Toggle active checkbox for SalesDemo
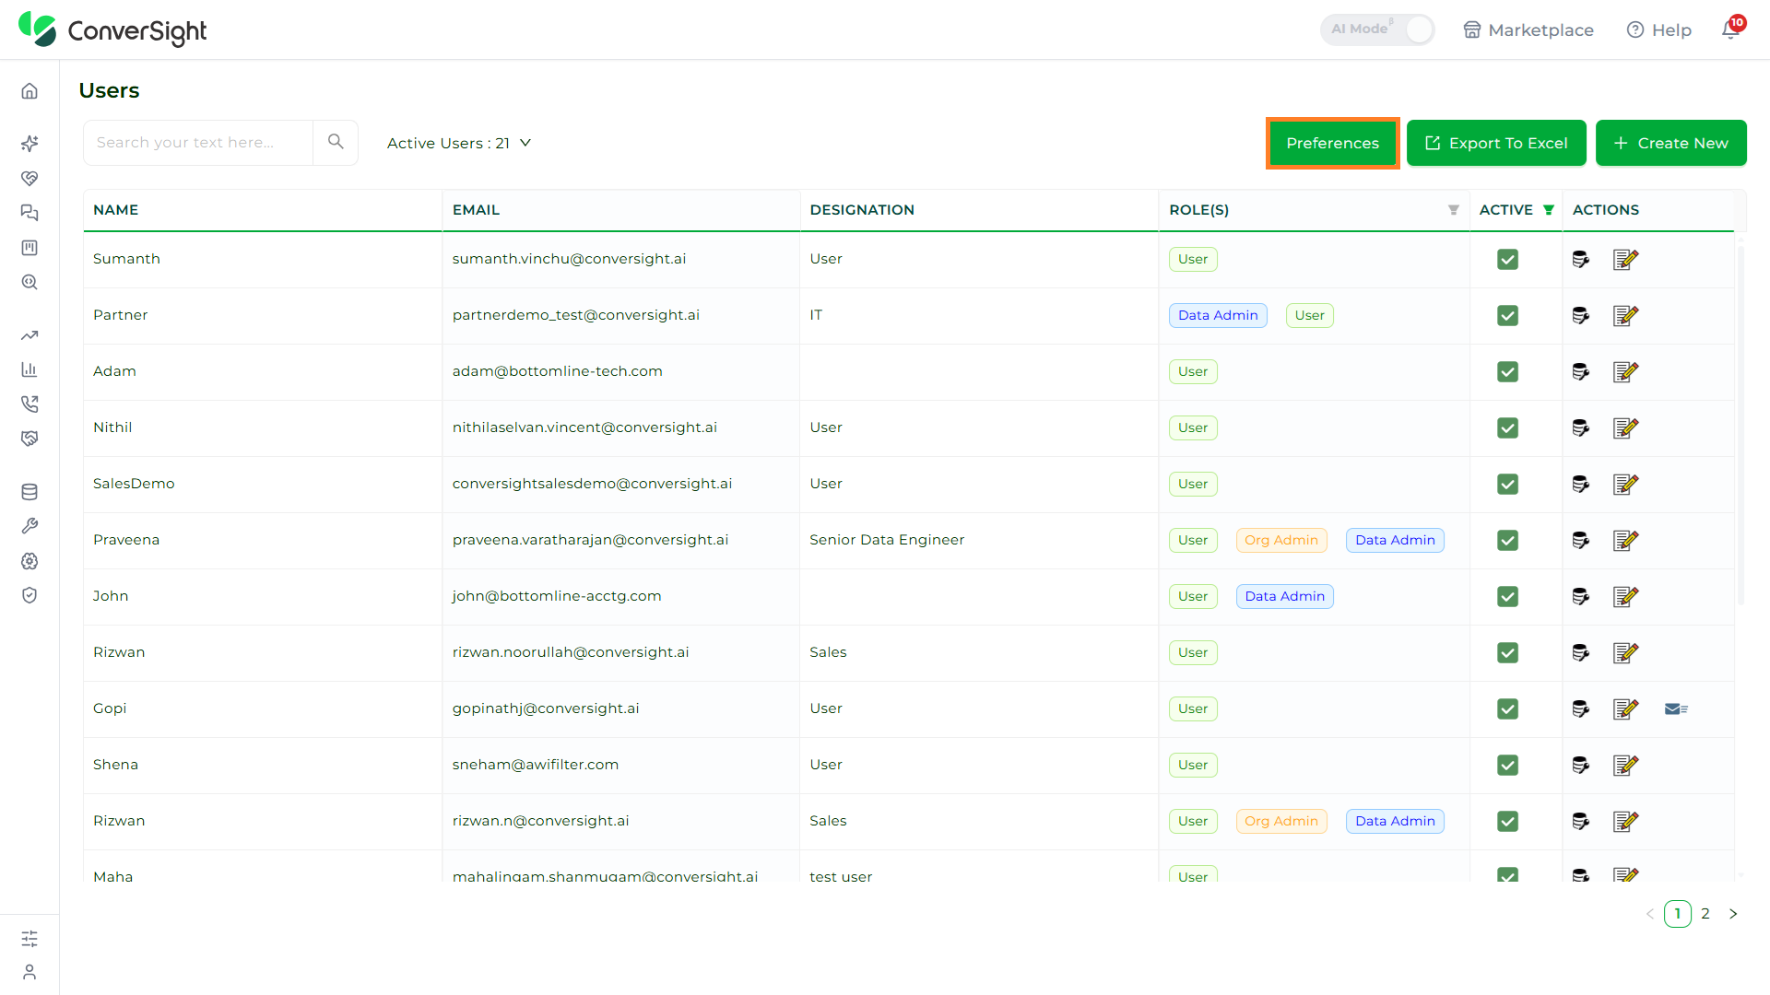The width and height of the screenshot is (1770, 995). click(x=1507, y=484)
